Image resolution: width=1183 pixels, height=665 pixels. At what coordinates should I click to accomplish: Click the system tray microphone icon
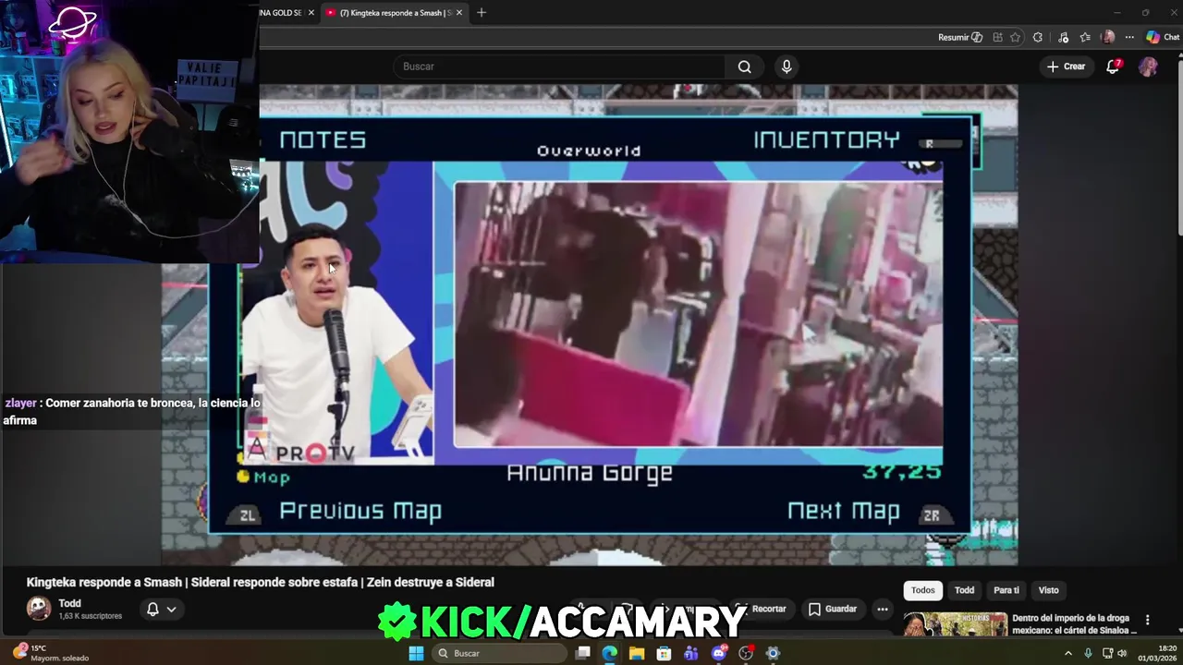[1088, 653]
